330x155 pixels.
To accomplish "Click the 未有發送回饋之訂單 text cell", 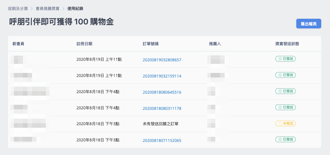I will click(160, 124).
